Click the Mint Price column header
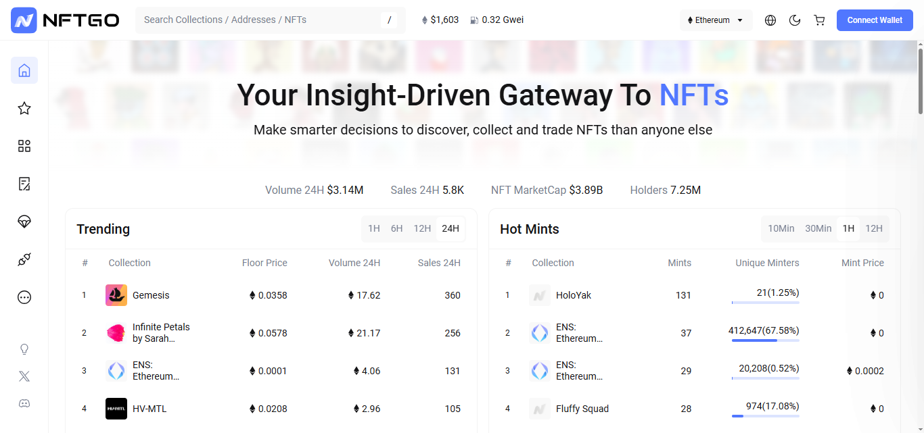 coord(862,263)
